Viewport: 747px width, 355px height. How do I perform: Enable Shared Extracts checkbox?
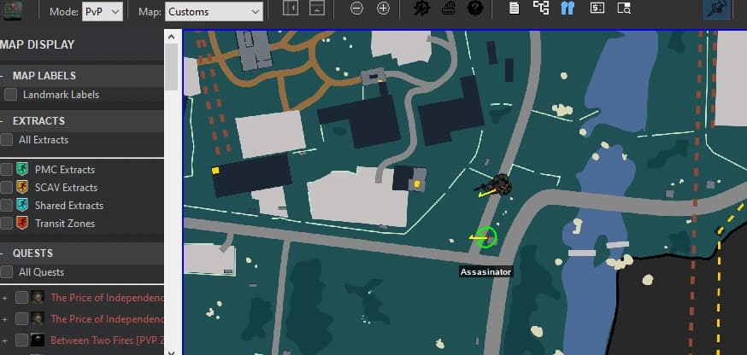pos(6,205)
